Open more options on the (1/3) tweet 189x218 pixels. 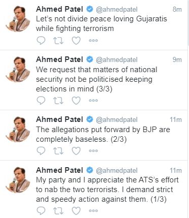93,210
